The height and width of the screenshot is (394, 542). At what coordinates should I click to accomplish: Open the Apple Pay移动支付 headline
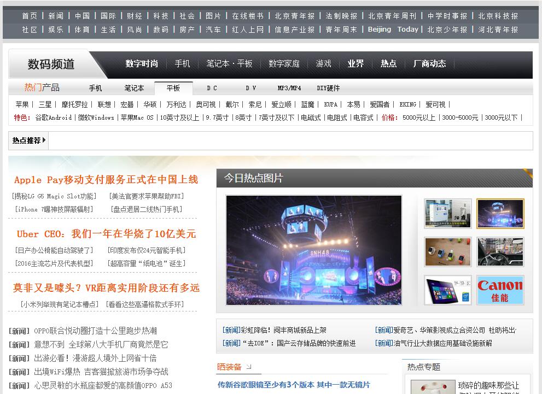point(106,180)
